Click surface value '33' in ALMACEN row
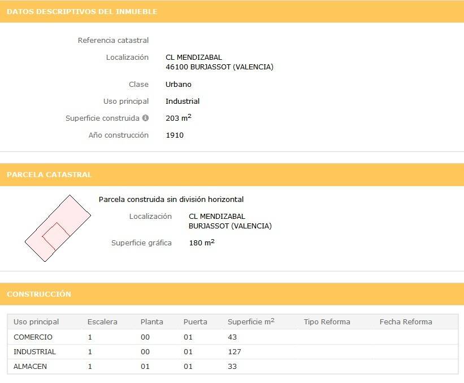Screen dimensions: 464x383 click(x=232, y=367)
